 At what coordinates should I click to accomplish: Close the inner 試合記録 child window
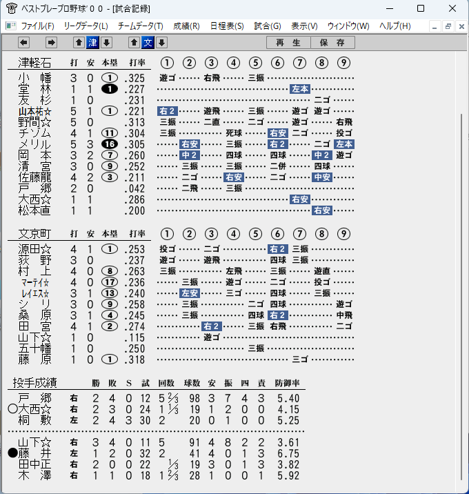click(461, 26)
